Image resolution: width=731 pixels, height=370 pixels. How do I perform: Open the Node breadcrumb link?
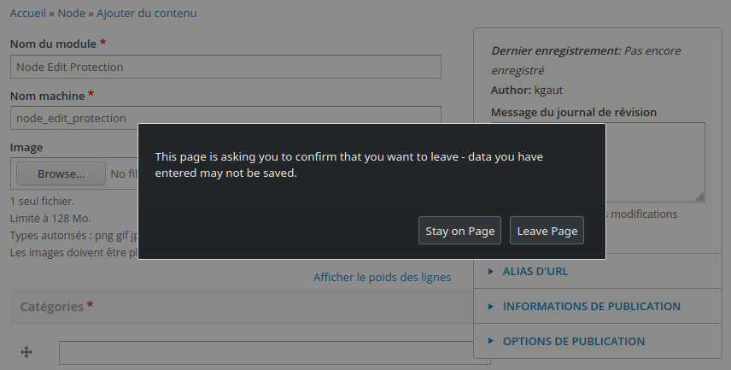(x=72, y=14)
